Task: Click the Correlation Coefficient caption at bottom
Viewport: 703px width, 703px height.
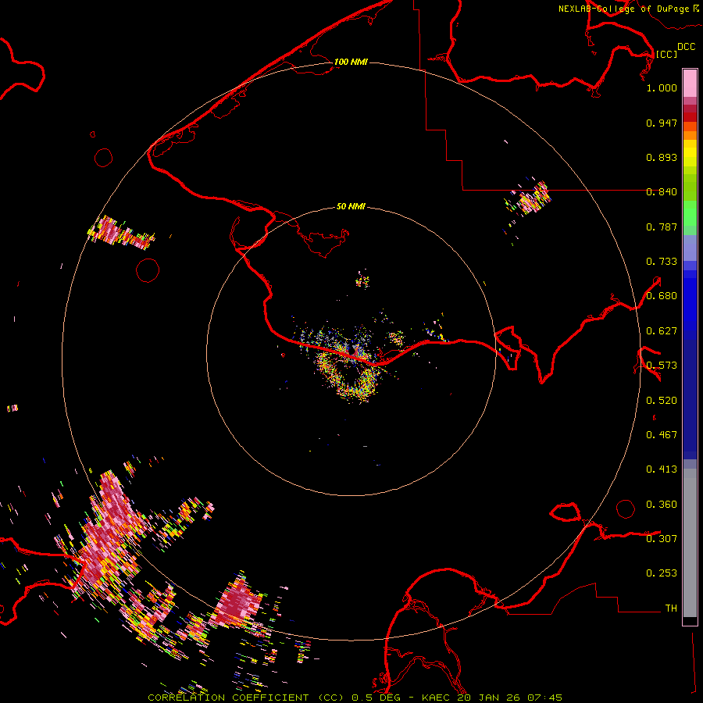Action: 355,698
